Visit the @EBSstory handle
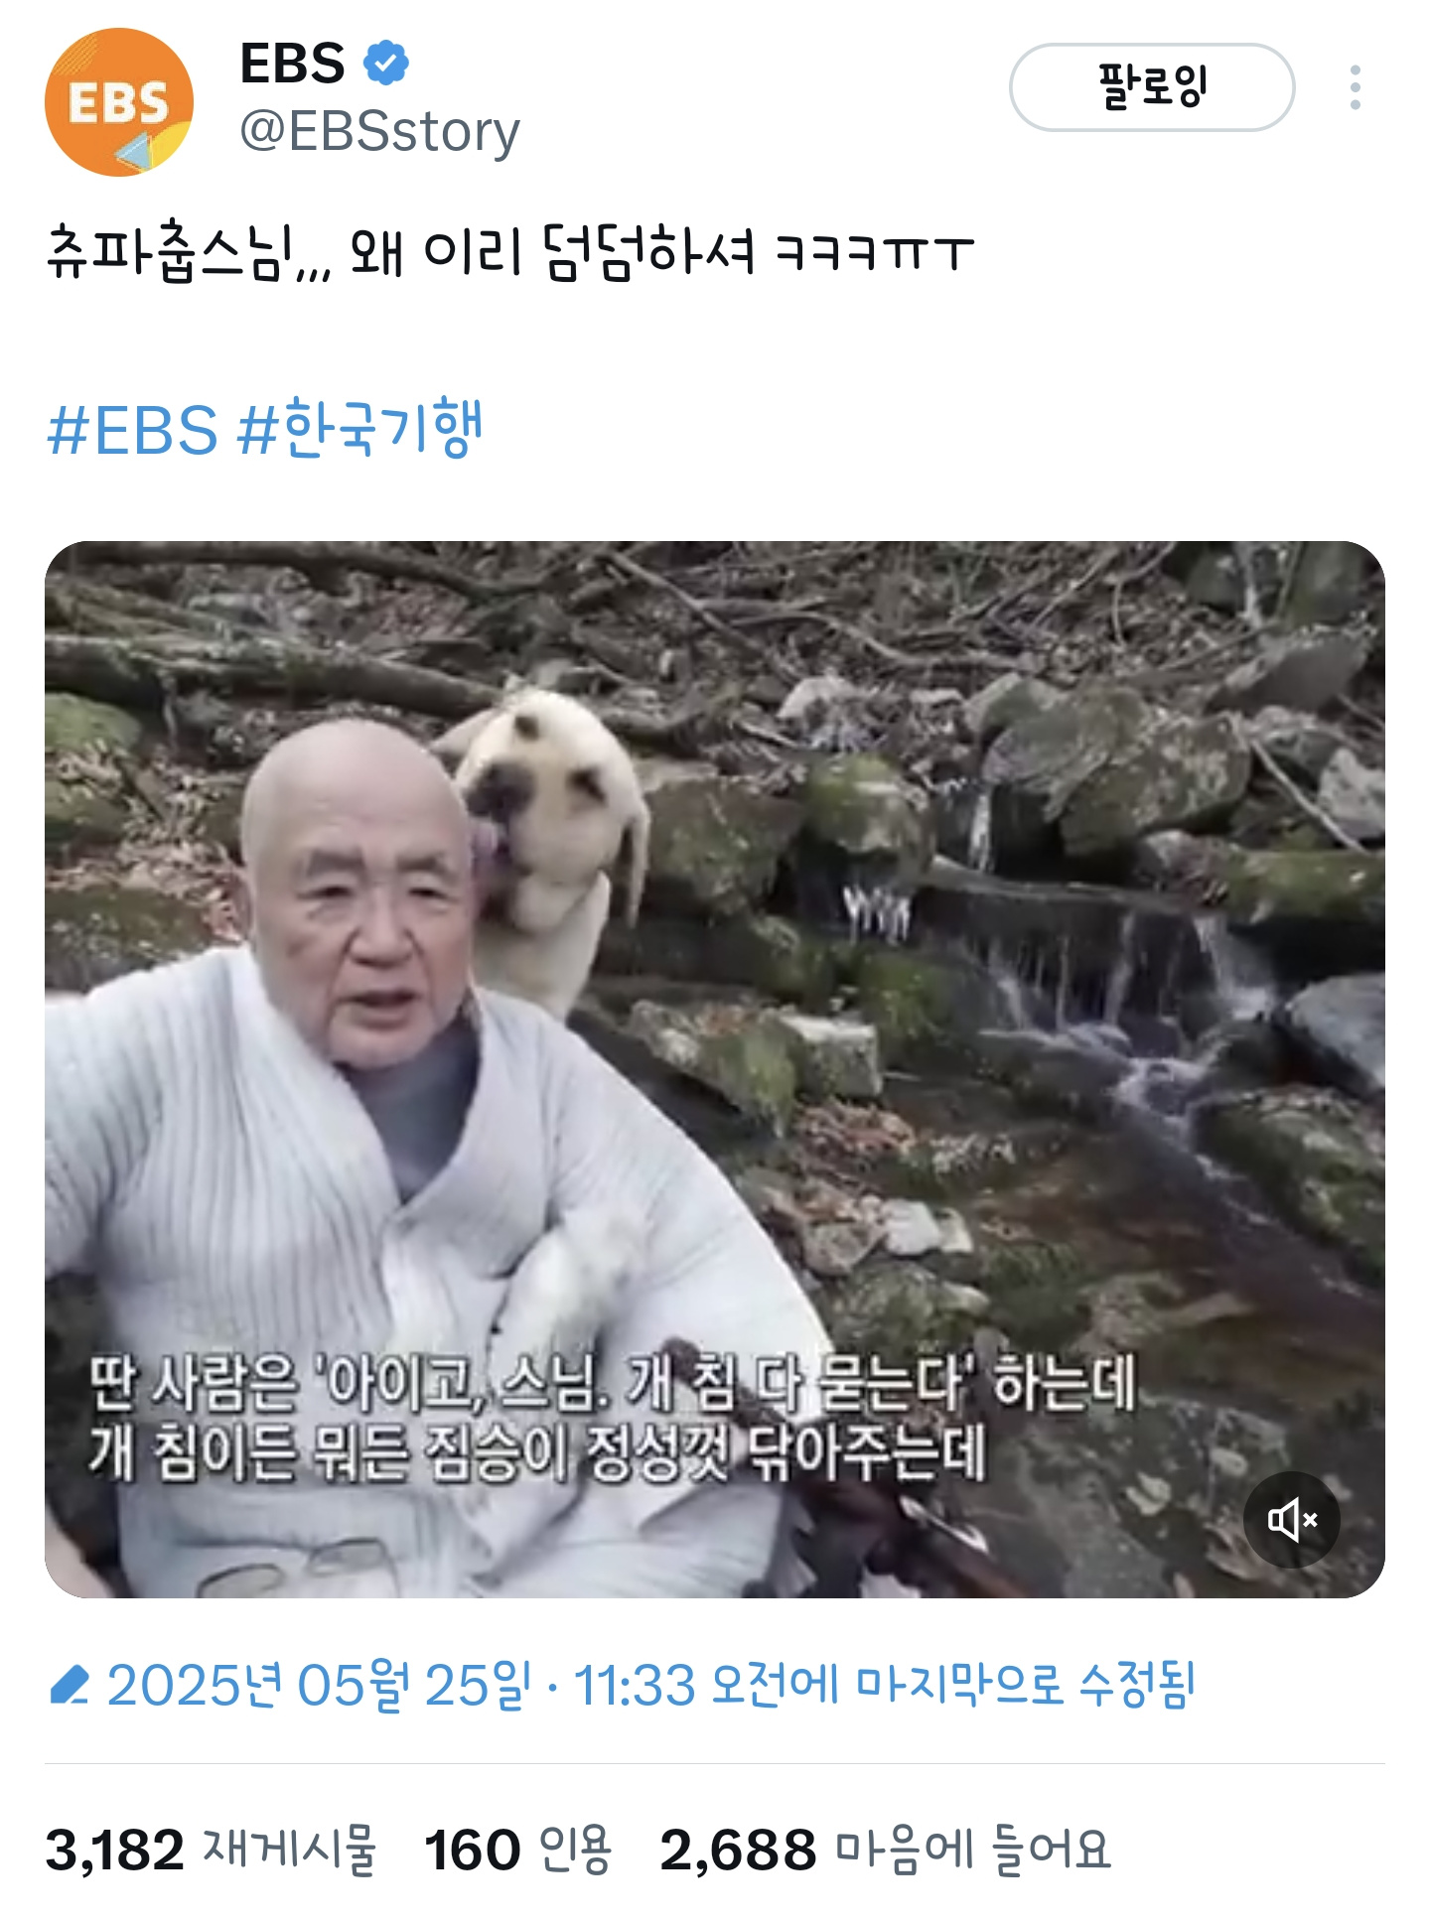The height and width of the screenshot is (1920, 1429). click(379, 130)
